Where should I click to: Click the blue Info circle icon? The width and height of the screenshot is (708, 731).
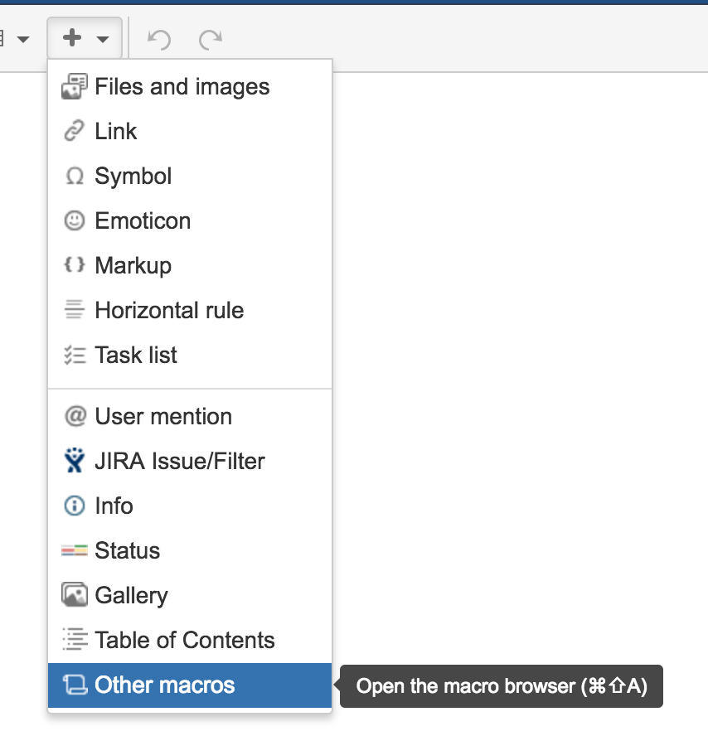tap(74, 506)
